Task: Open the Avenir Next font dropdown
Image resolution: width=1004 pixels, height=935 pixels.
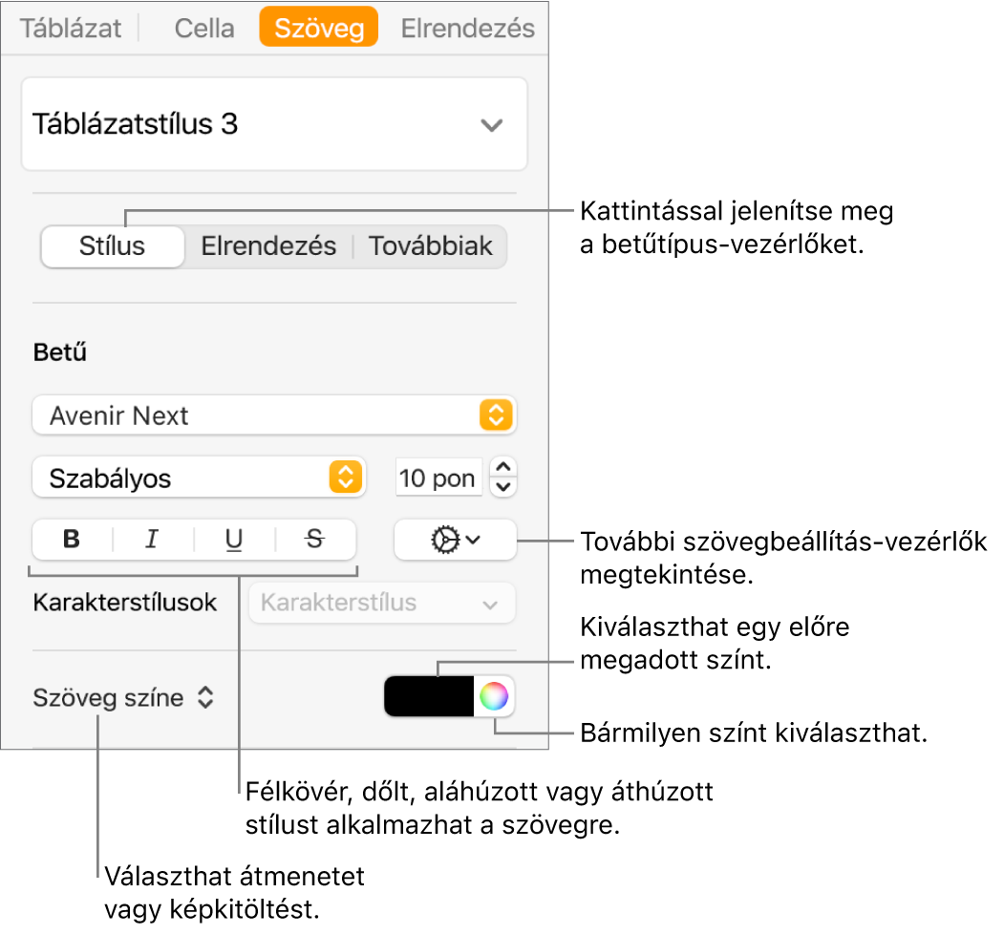Action: [274, 415]
